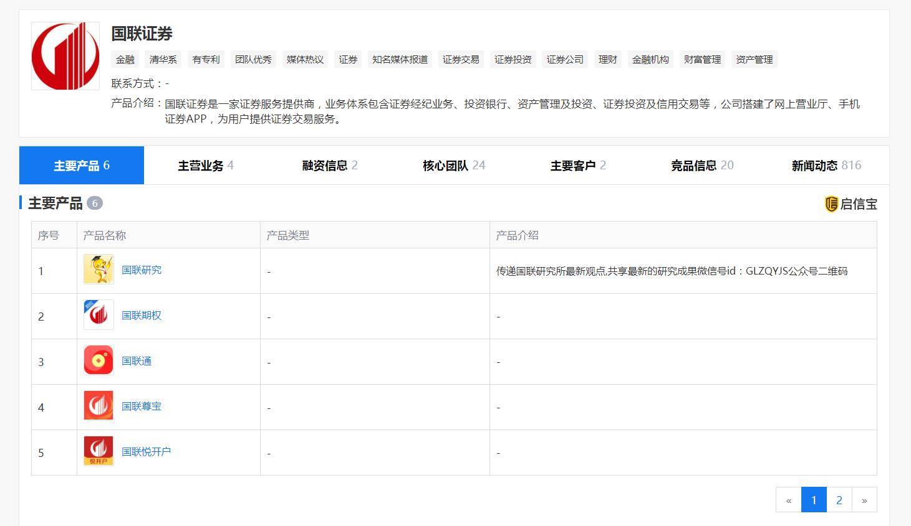Image resolution: width=911 pixels, height=526 pixels.
Task: Click the 金融 tag
Action: (x=125, y=60)
